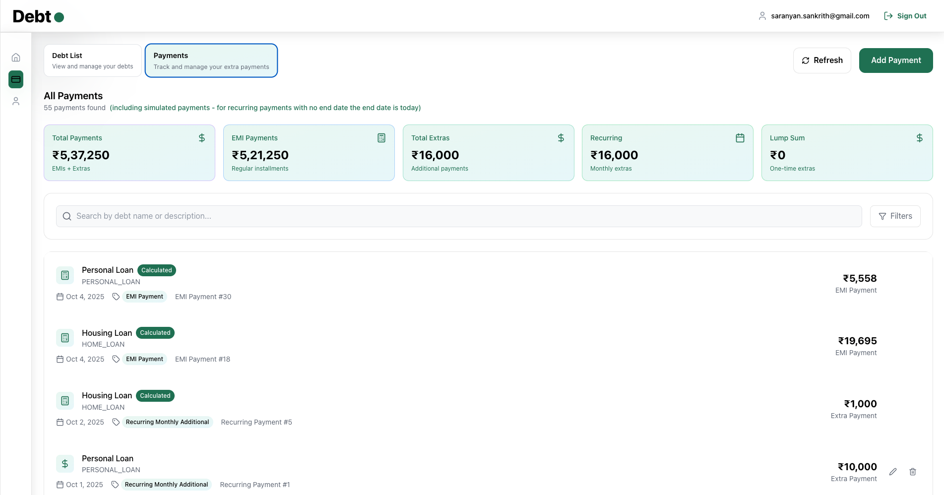944x495 pixels.
Task: Focus the debt name search field
Action: [459, 216]
